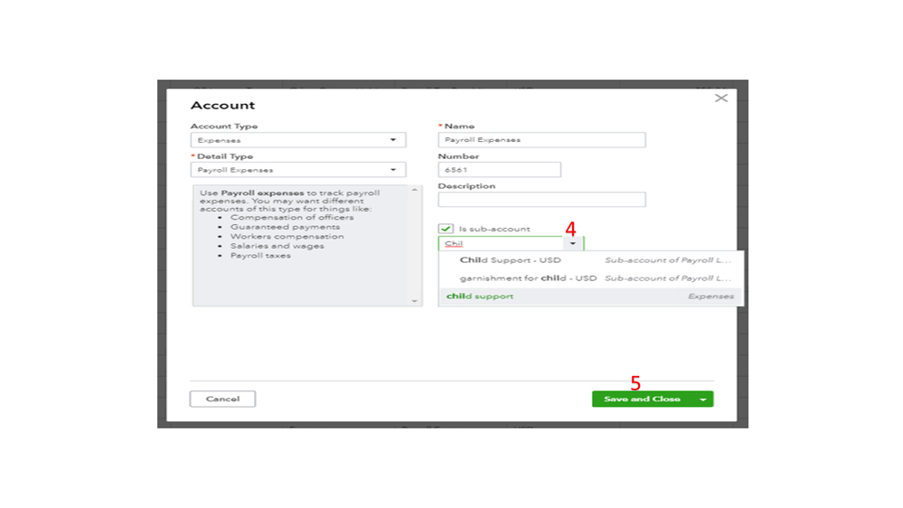This screenshot has width=903, height=508.
Task: Click the Payroll taxes text
Action: 260,256
